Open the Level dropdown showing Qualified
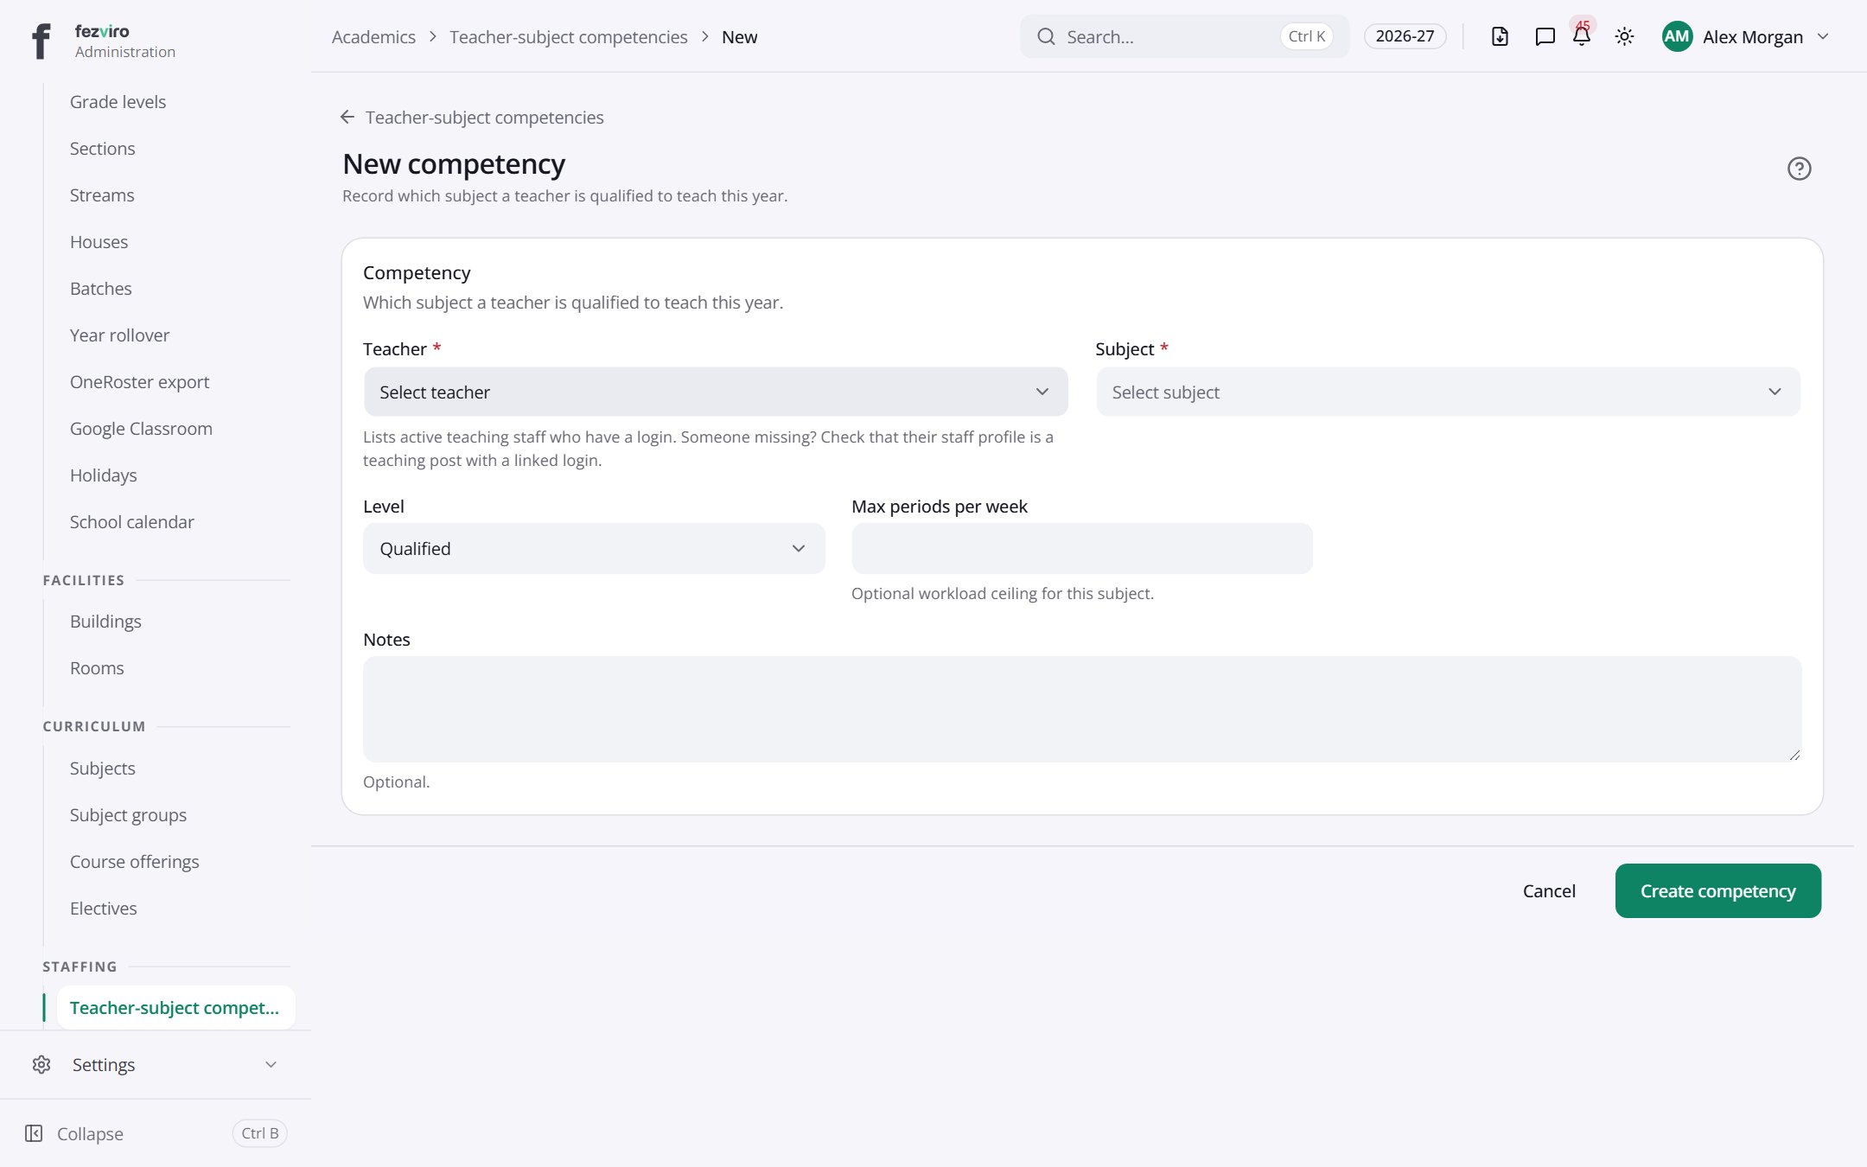1867x1167 pixels. (x=594, y=548)
